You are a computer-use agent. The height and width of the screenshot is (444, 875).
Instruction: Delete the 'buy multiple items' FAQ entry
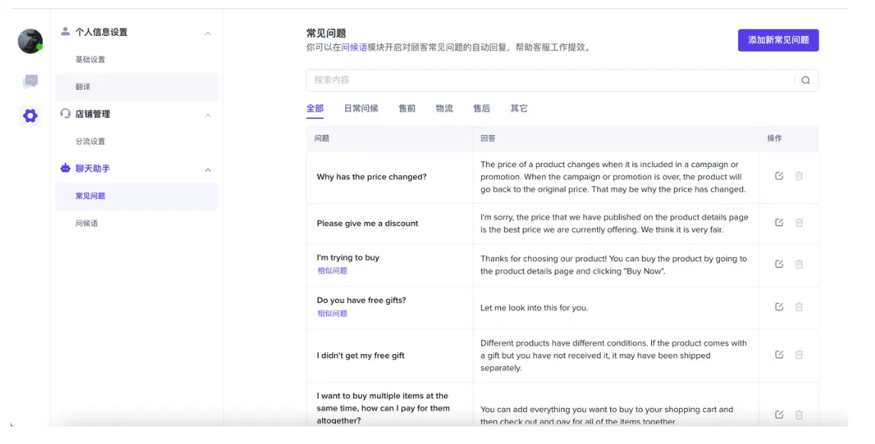pyautogui.click(x=799, y=414)
